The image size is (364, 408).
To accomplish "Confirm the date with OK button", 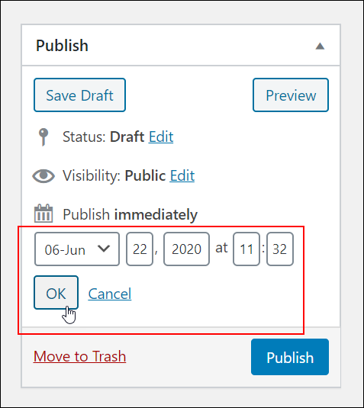I will tap(56, 293).
